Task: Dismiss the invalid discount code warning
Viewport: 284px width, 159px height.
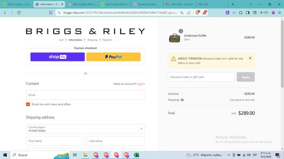Action: tap(250, 58)
